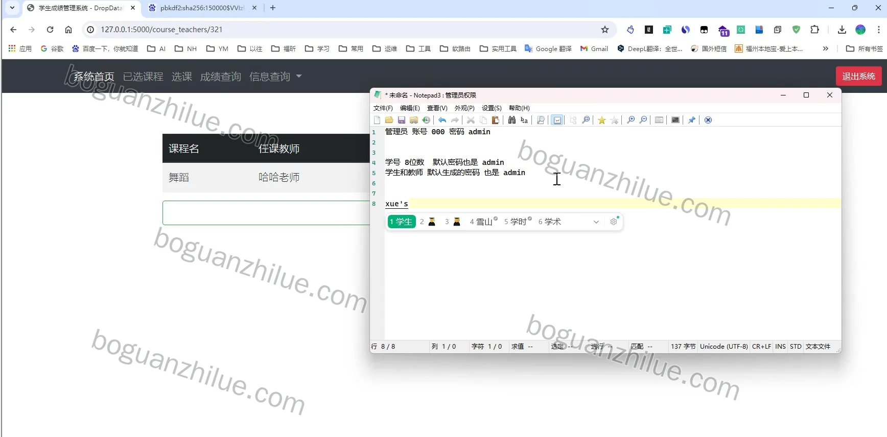Expand the IME candidate list arrow
887x437 pixels.
596,222
